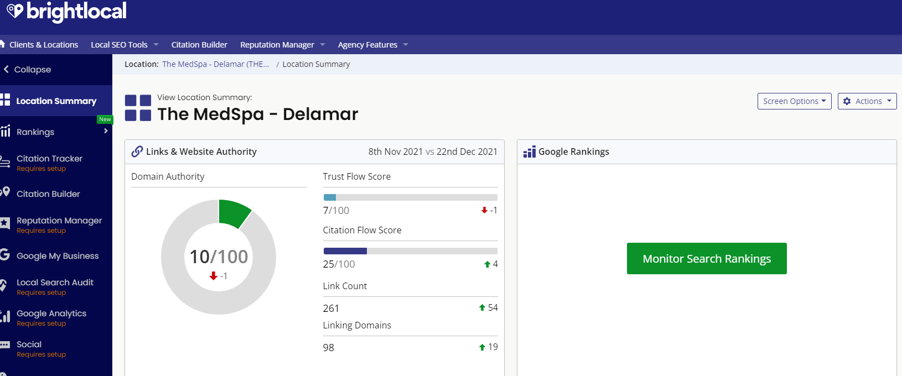Click the home icon beside Clients & Locations
The height and width of the screenshot is (376, 902).
2,44
